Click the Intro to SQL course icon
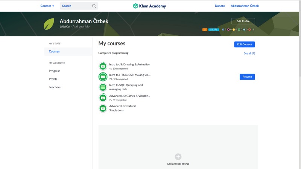 (103, 88)
